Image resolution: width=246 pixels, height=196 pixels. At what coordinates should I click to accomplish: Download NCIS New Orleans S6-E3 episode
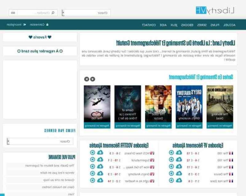pyautogui.click(x=100, y=152)
